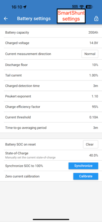Image resolution: width=102 pixels, height=222 pixels.
Task: Open Time-to-go averaging period setting
Action: pos(51,128)
